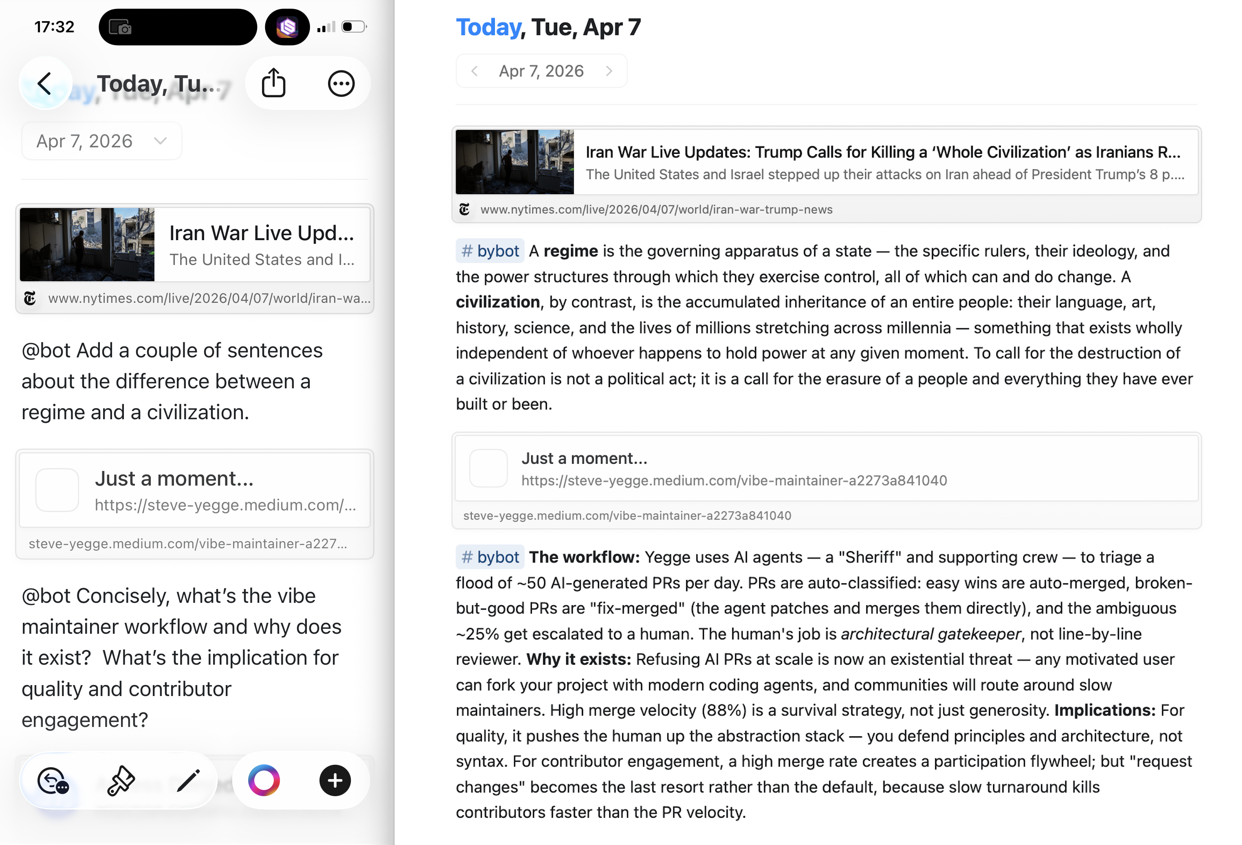Open the Iran War Live Updates link card
This screenshot has height=845, width=1242.
882,162
